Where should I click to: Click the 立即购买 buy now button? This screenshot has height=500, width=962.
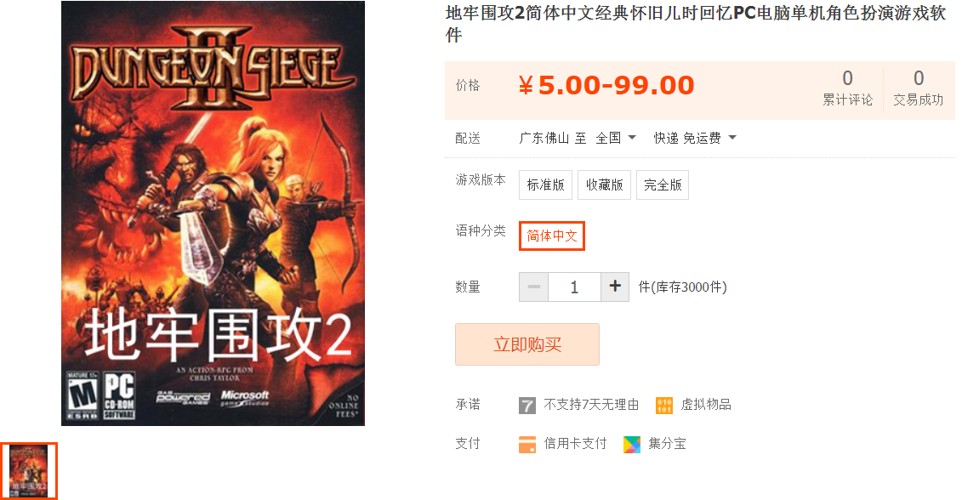527,344
